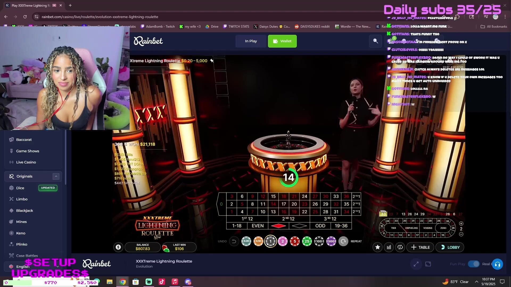Bet on ZERO racetrack section

point(443,228)
